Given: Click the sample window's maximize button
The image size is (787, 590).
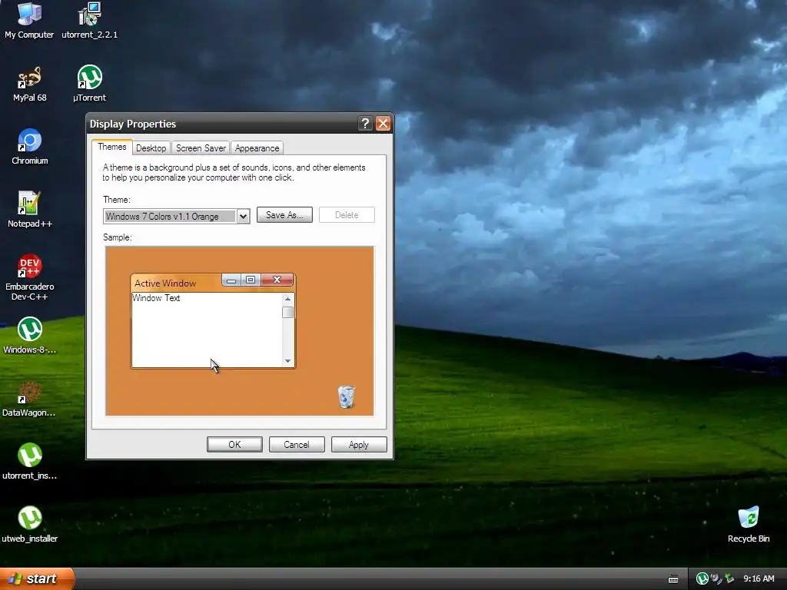Looking at the screenshot, I should tap(251, 280).
